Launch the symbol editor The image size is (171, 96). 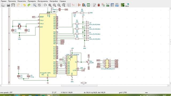(x=79, y=5)
